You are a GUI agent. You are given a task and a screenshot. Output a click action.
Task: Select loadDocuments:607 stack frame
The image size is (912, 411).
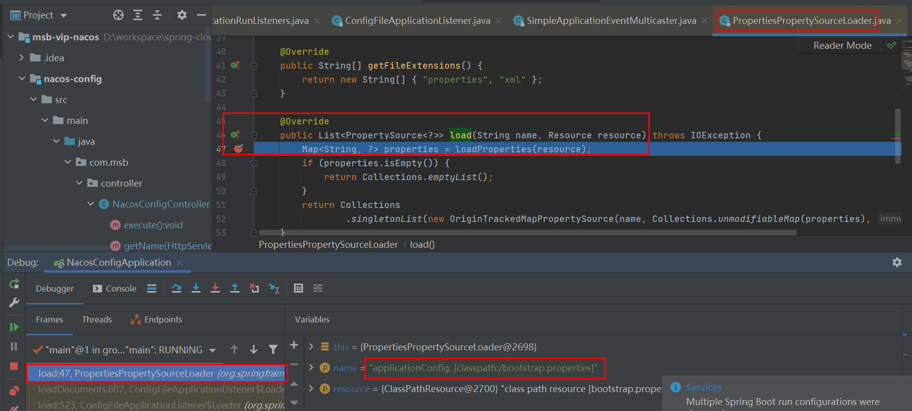[156, 389]
